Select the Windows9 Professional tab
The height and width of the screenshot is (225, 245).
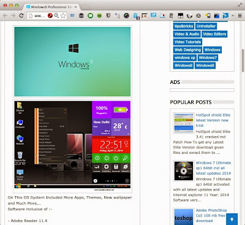[x=51, y=7]
